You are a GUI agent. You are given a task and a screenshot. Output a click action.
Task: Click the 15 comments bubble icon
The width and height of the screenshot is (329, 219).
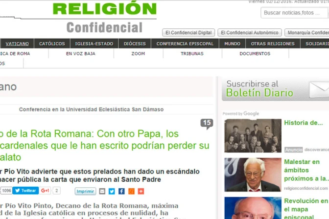tap(207, 124)
